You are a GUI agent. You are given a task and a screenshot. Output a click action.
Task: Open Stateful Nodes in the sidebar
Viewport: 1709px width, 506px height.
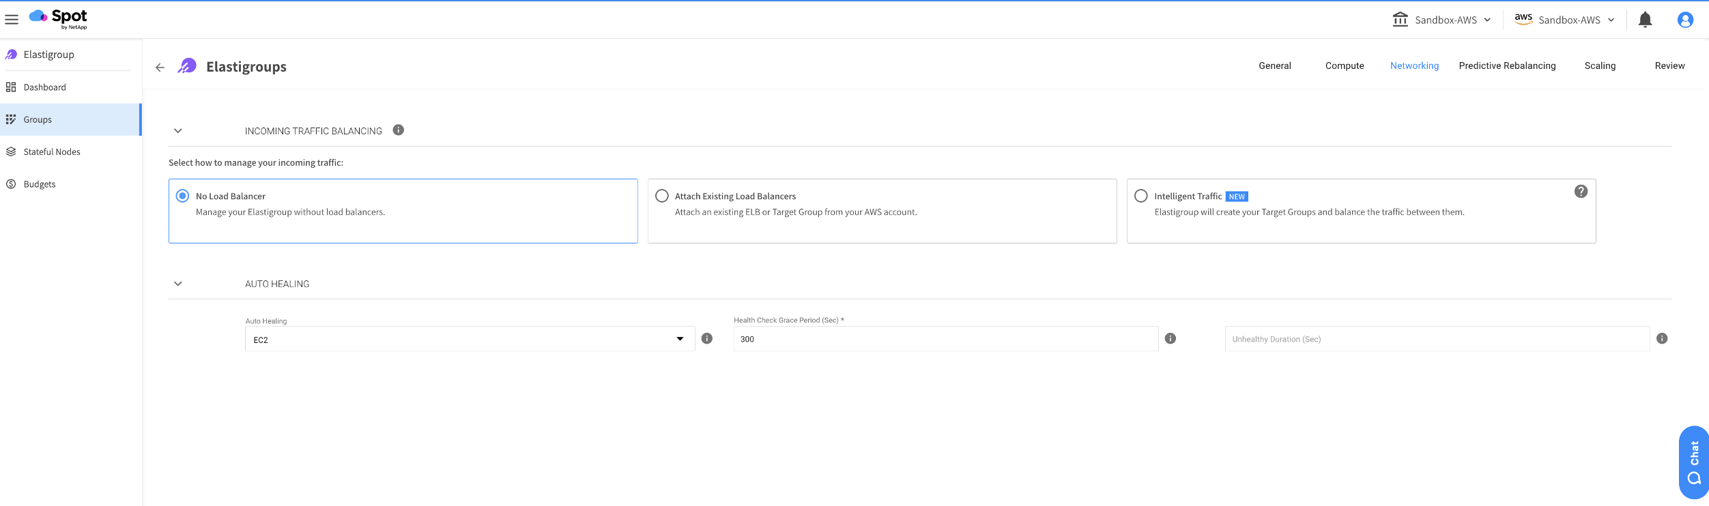(x=52, y=152)
